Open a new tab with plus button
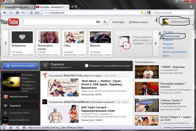This screenshot has width=196, height=131. 72,7
